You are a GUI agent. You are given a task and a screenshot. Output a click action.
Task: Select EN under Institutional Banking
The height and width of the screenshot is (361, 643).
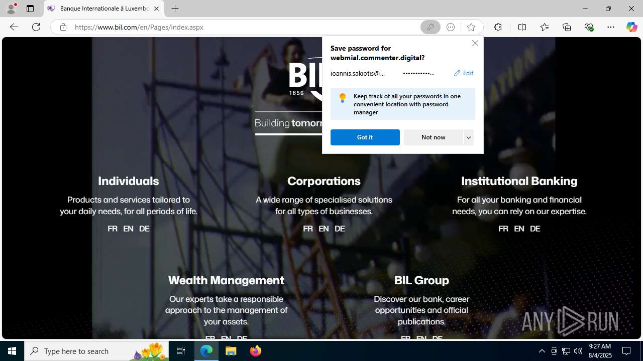pos(519,229)
